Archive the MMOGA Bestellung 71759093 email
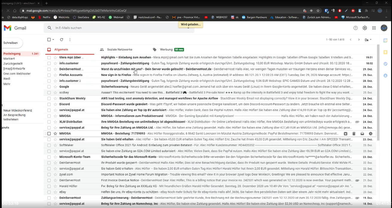Screen dimensions: 392x208 pyautogui.click(x=346, y=133)
